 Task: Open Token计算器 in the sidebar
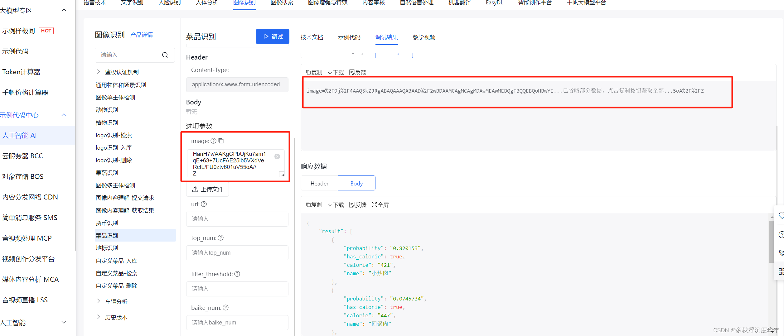(21, 72)
